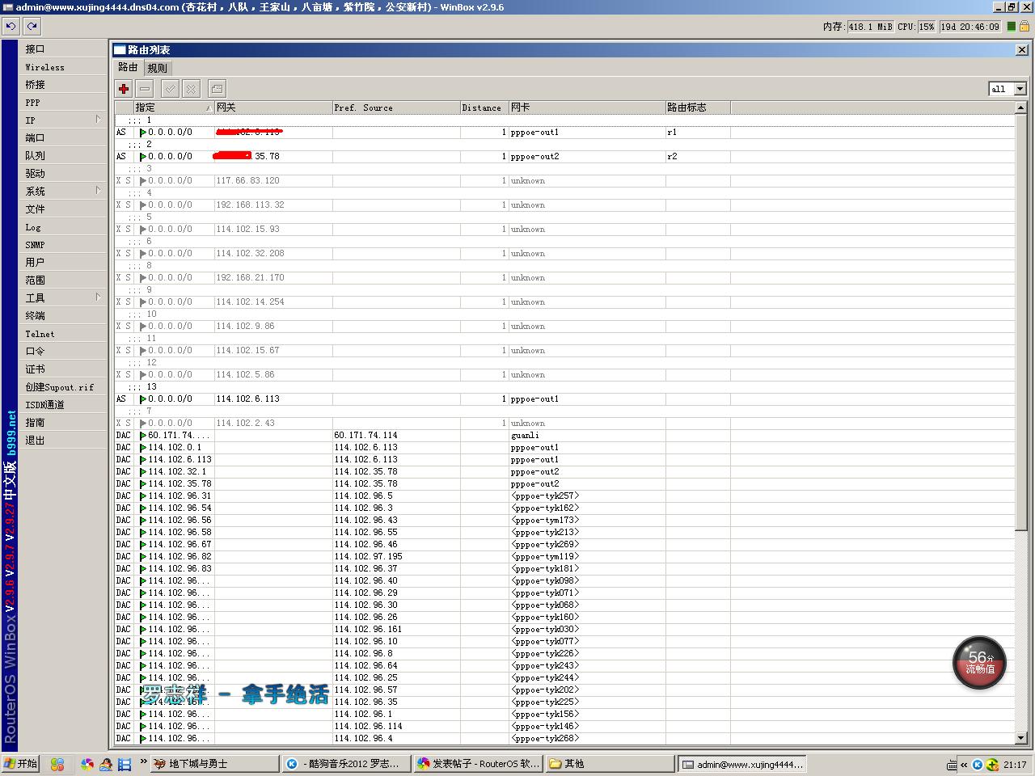Click the padlock icon in status bar

click(1024, 27)
